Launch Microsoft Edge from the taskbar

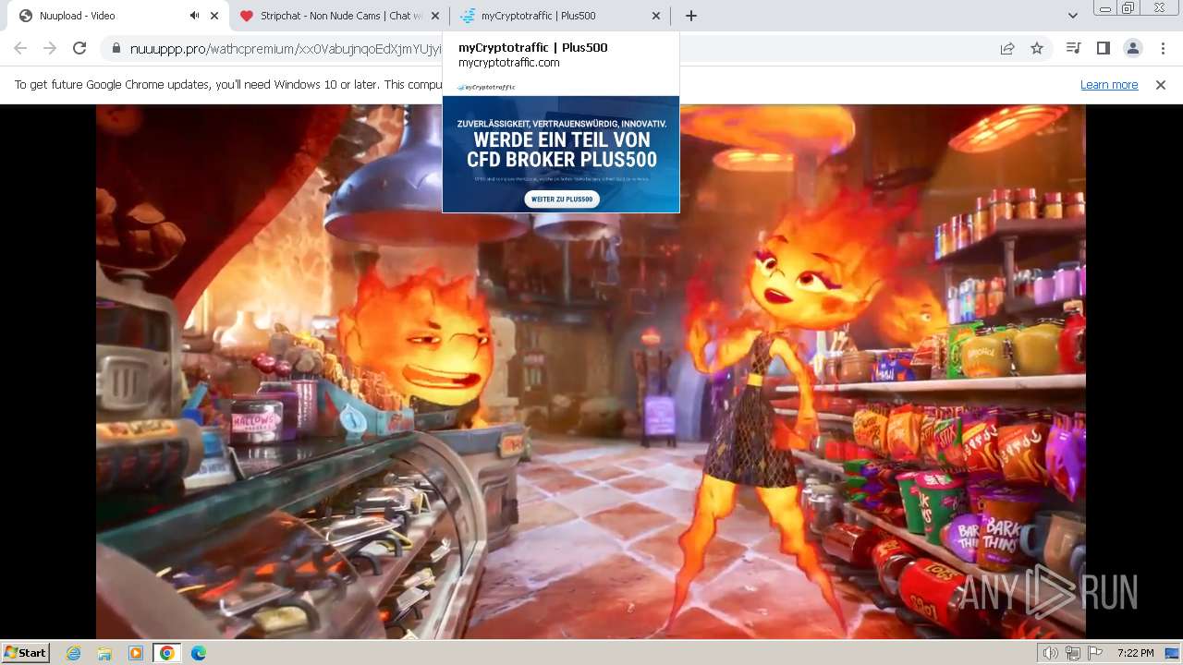point(198,653)
